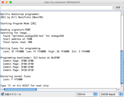The image size is (124, 97).
Task: Click the 'Type 'G' or hit RESET' line
Action: click(25, 86)
